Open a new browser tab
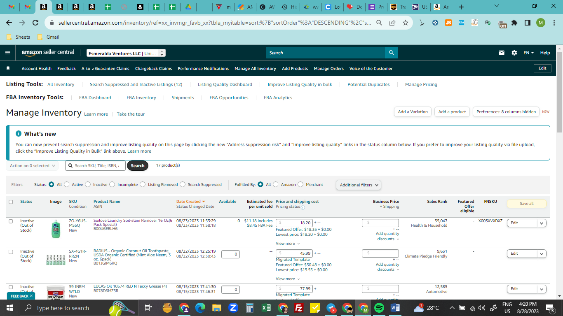563x316 pixels. click(x=461, y=7)
